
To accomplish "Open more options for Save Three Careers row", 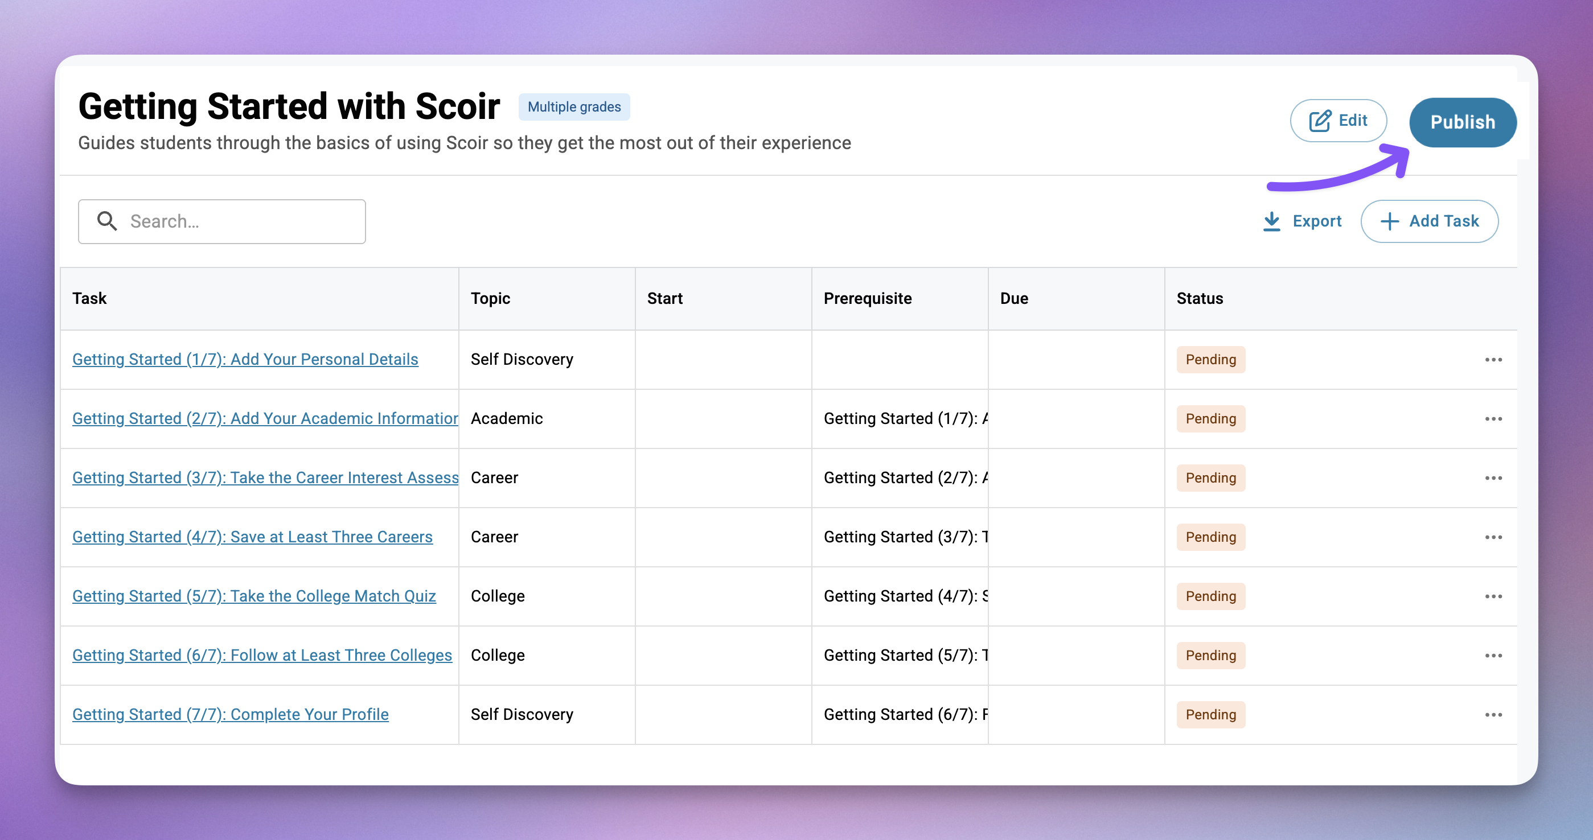I will pos(1493,537).
